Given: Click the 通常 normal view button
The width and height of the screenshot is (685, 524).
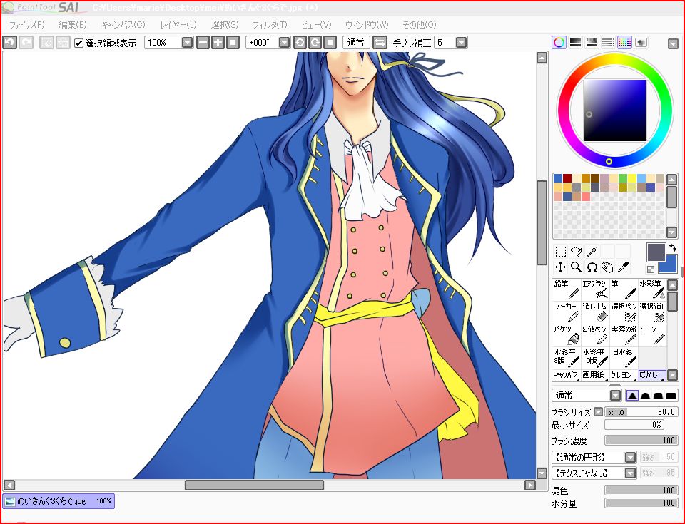Looking at the screenshot, I should tap(356, 42).
